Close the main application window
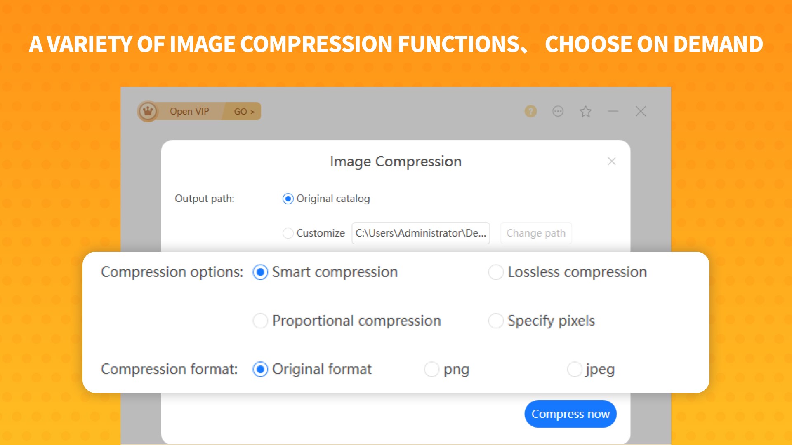This screenshot has height=445, width=792. click(641, 111)
